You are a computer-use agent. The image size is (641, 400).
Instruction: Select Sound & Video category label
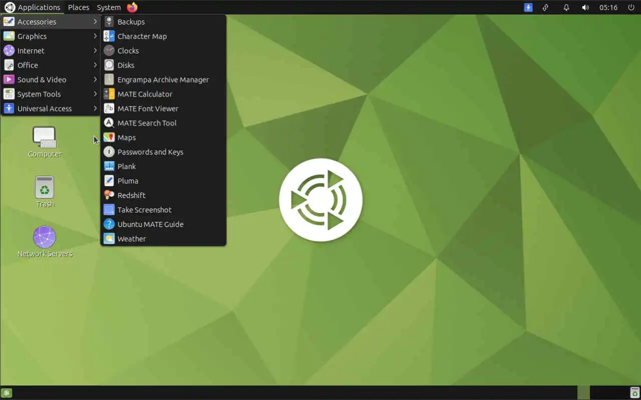[42, 80]
